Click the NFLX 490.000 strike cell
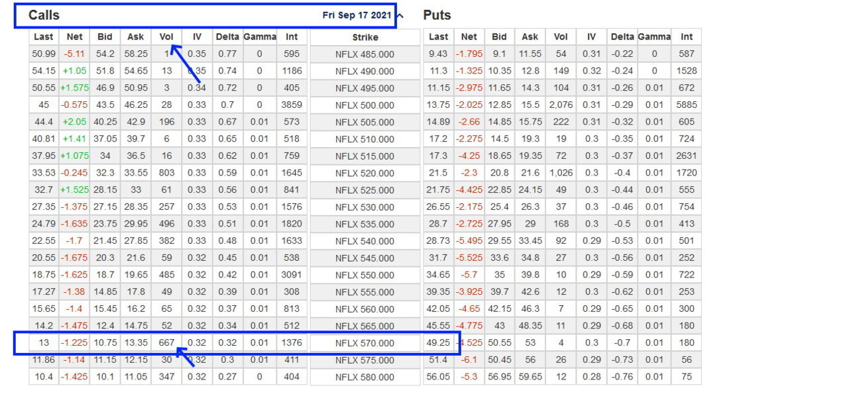The width and height of the screenshot is (847, 400). 365,72
